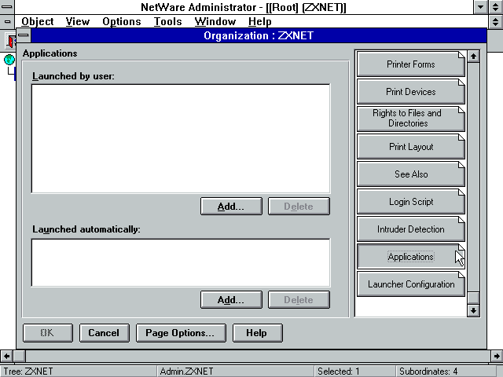The width and height of the screenshot is (503, 377).
Task: Open NetWare Administrator control menu box
Action: pyautogui.click(x=7, y=7)
